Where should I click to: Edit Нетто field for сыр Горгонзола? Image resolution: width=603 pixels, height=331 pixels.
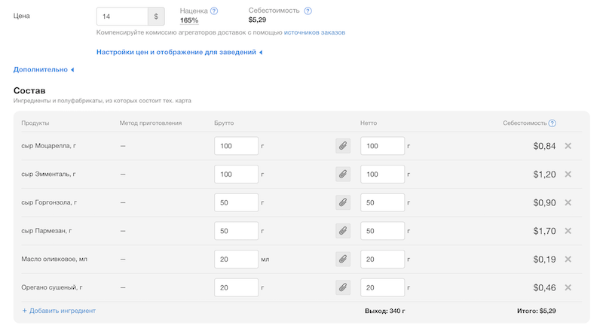point(382,203)
